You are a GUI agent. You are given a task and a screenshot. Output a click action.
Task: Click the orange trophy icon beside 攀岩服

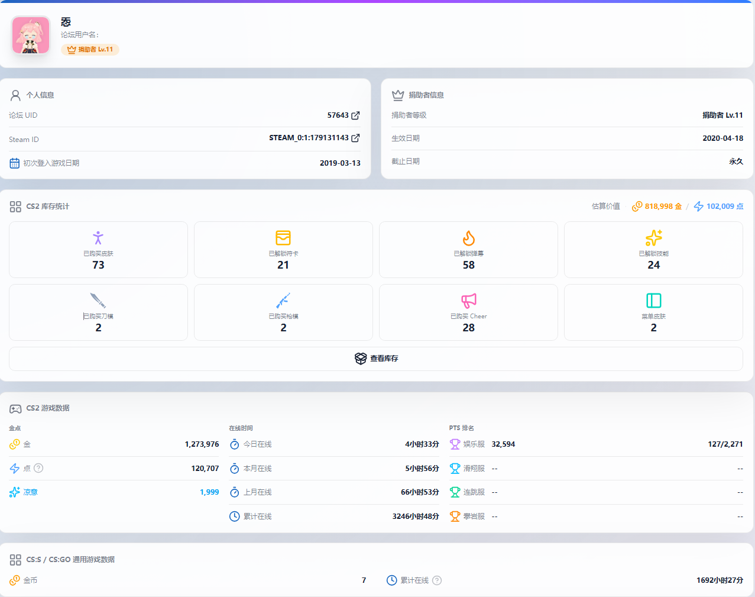point(455,517)
